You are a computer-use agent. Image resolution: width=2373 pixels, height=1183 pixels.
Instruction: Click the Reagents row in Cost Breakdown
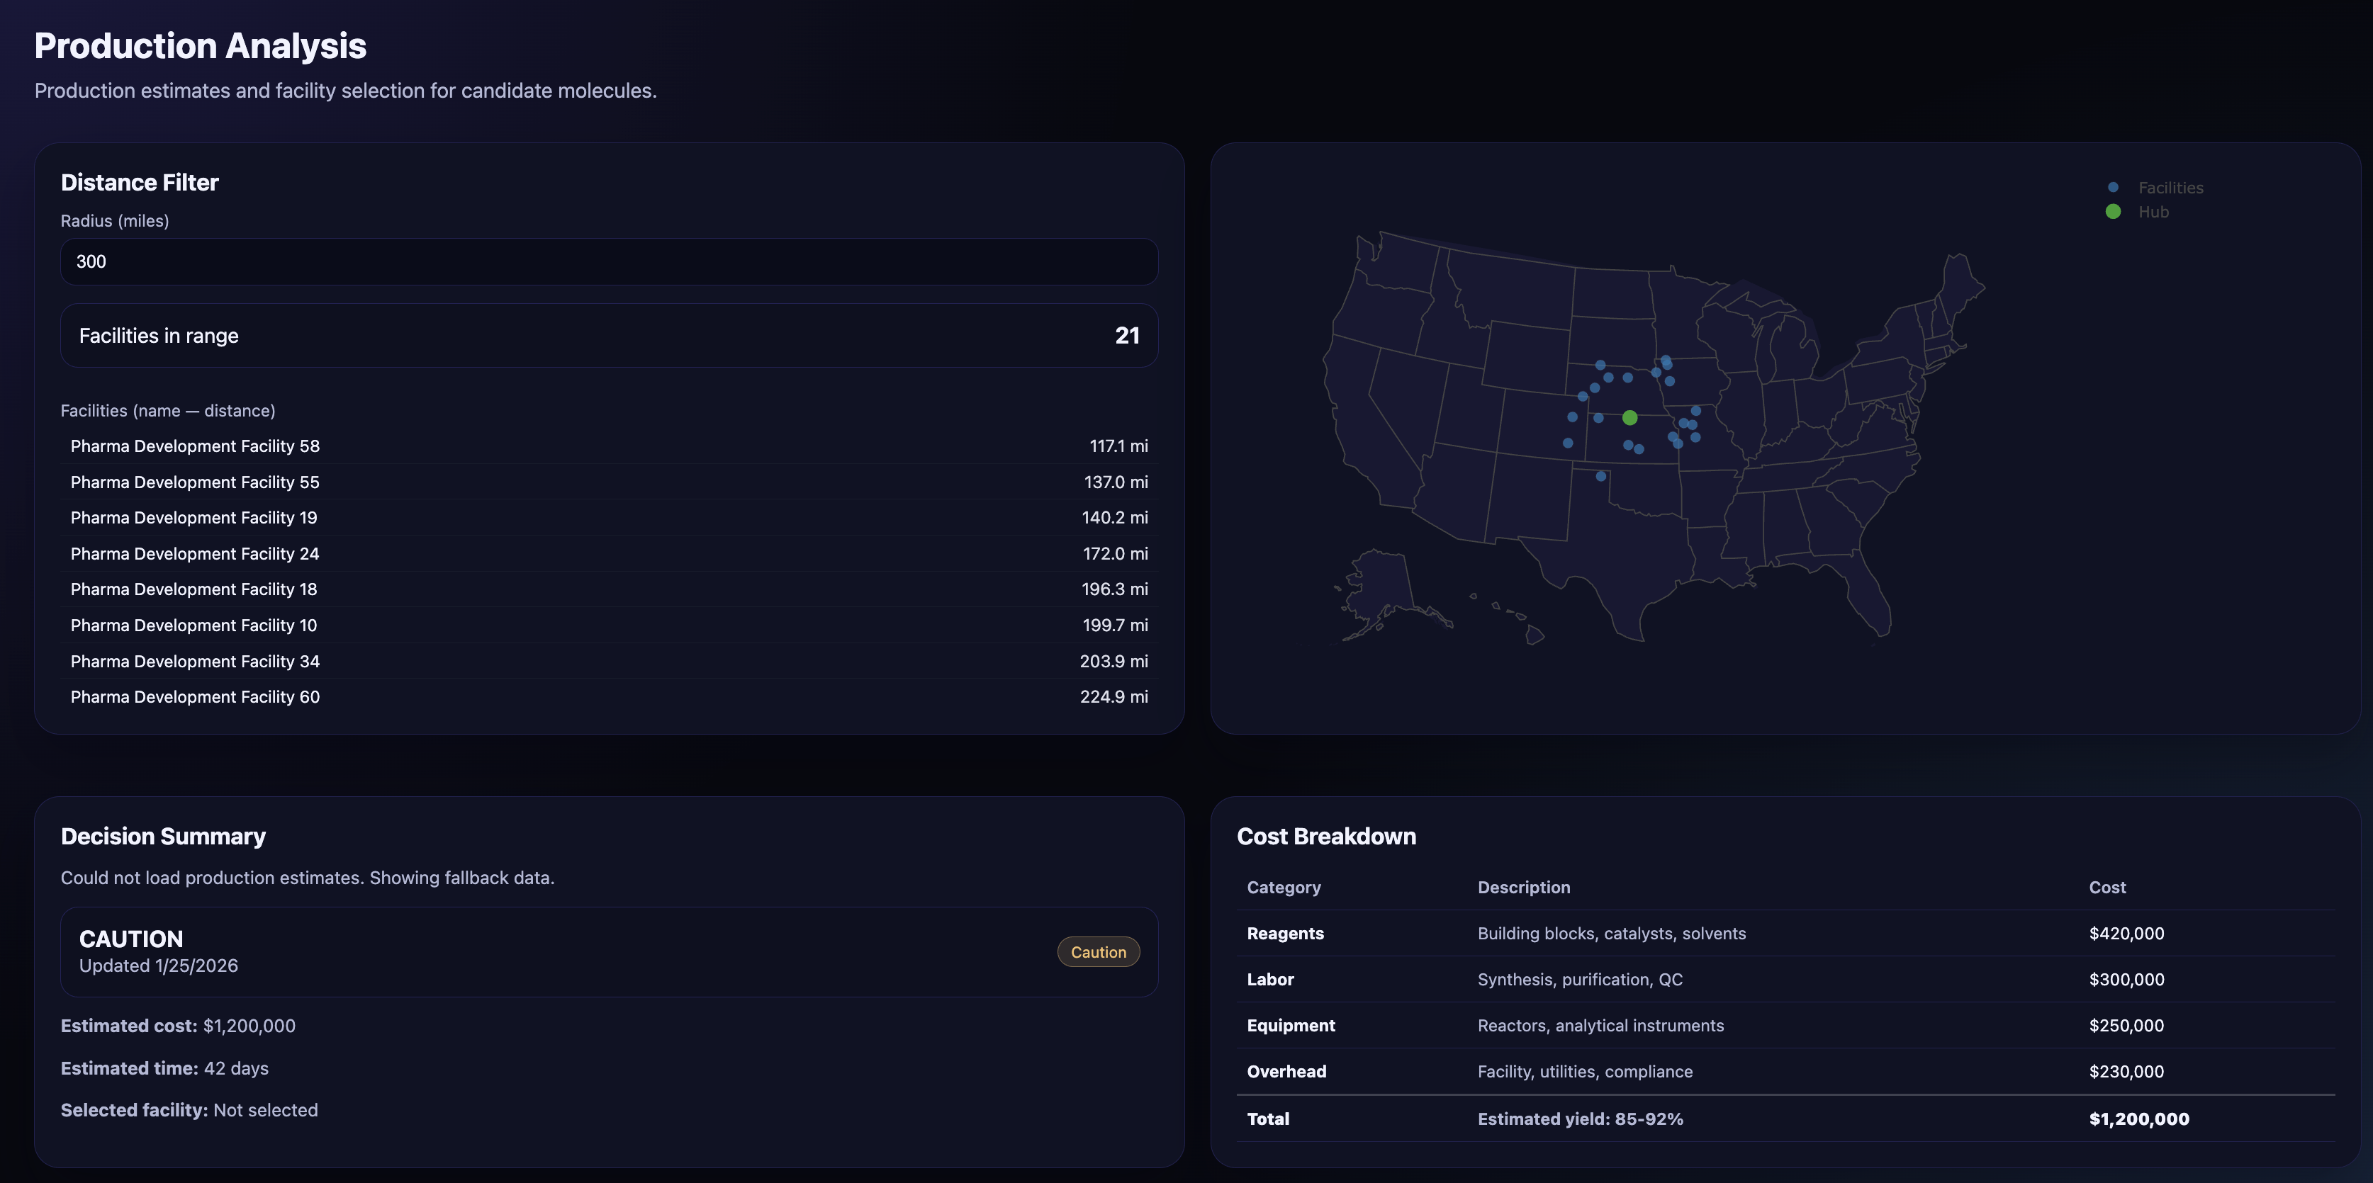coord(1284,934)
